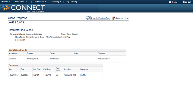Open the Annapolis, MD location link

pyautogui.click(x=70, y=75)
